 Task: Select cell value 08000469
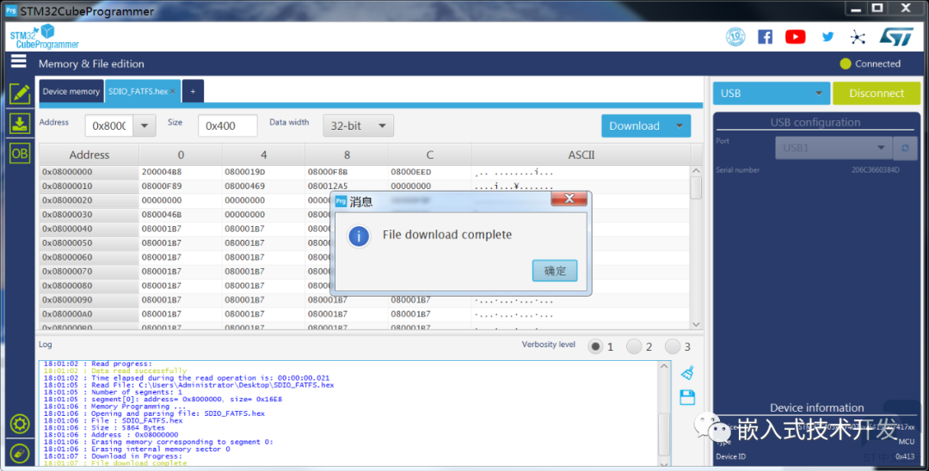[x=244, y=186]
